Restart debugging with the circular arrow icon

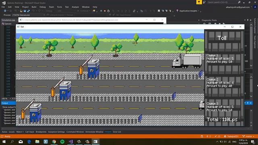click(108, 11)
